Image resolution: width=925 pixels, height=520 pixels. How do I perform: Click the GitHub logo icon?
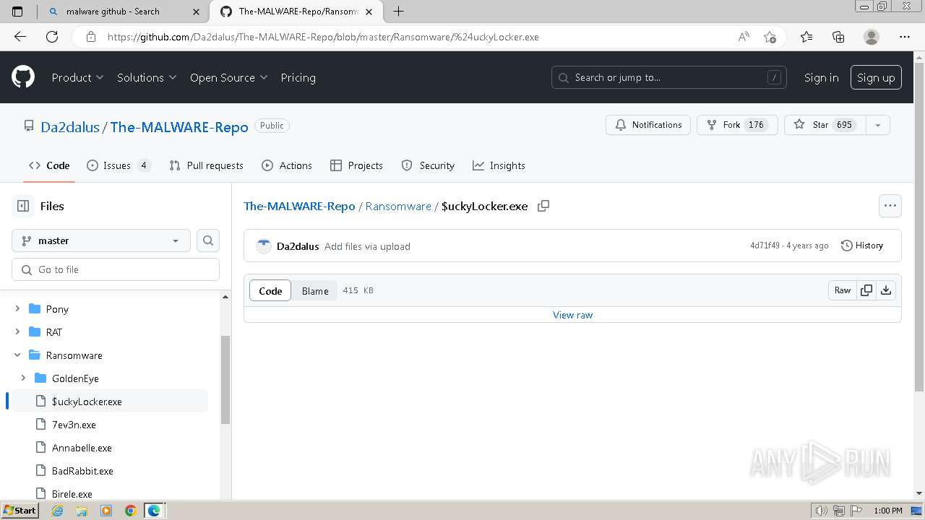(x=23, y=77)
